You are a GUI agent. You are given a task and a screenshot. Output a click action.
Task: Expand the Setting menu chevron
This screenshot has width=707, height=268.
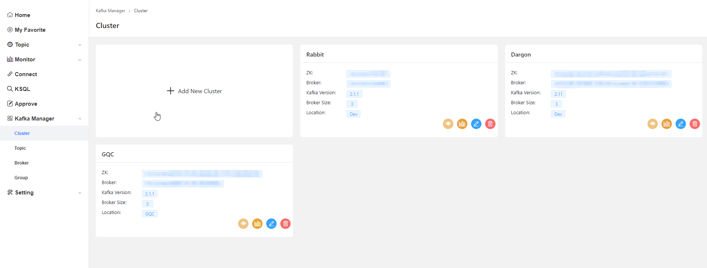pos(80,193)
